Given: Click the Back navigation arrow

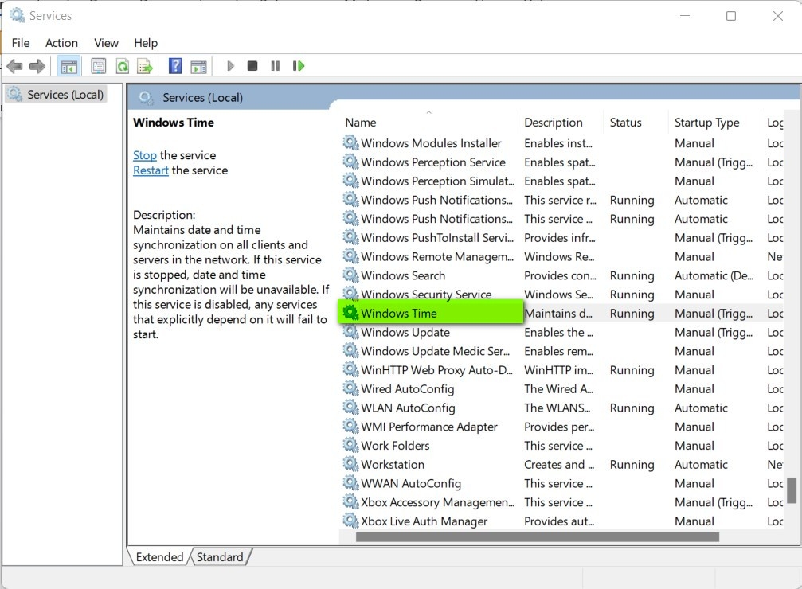Looking at the screenshot, I should pyautogui.click(x=14, y=65).
